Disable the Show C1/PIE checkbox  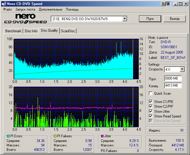pyautogui.click(x=151, y=102)
